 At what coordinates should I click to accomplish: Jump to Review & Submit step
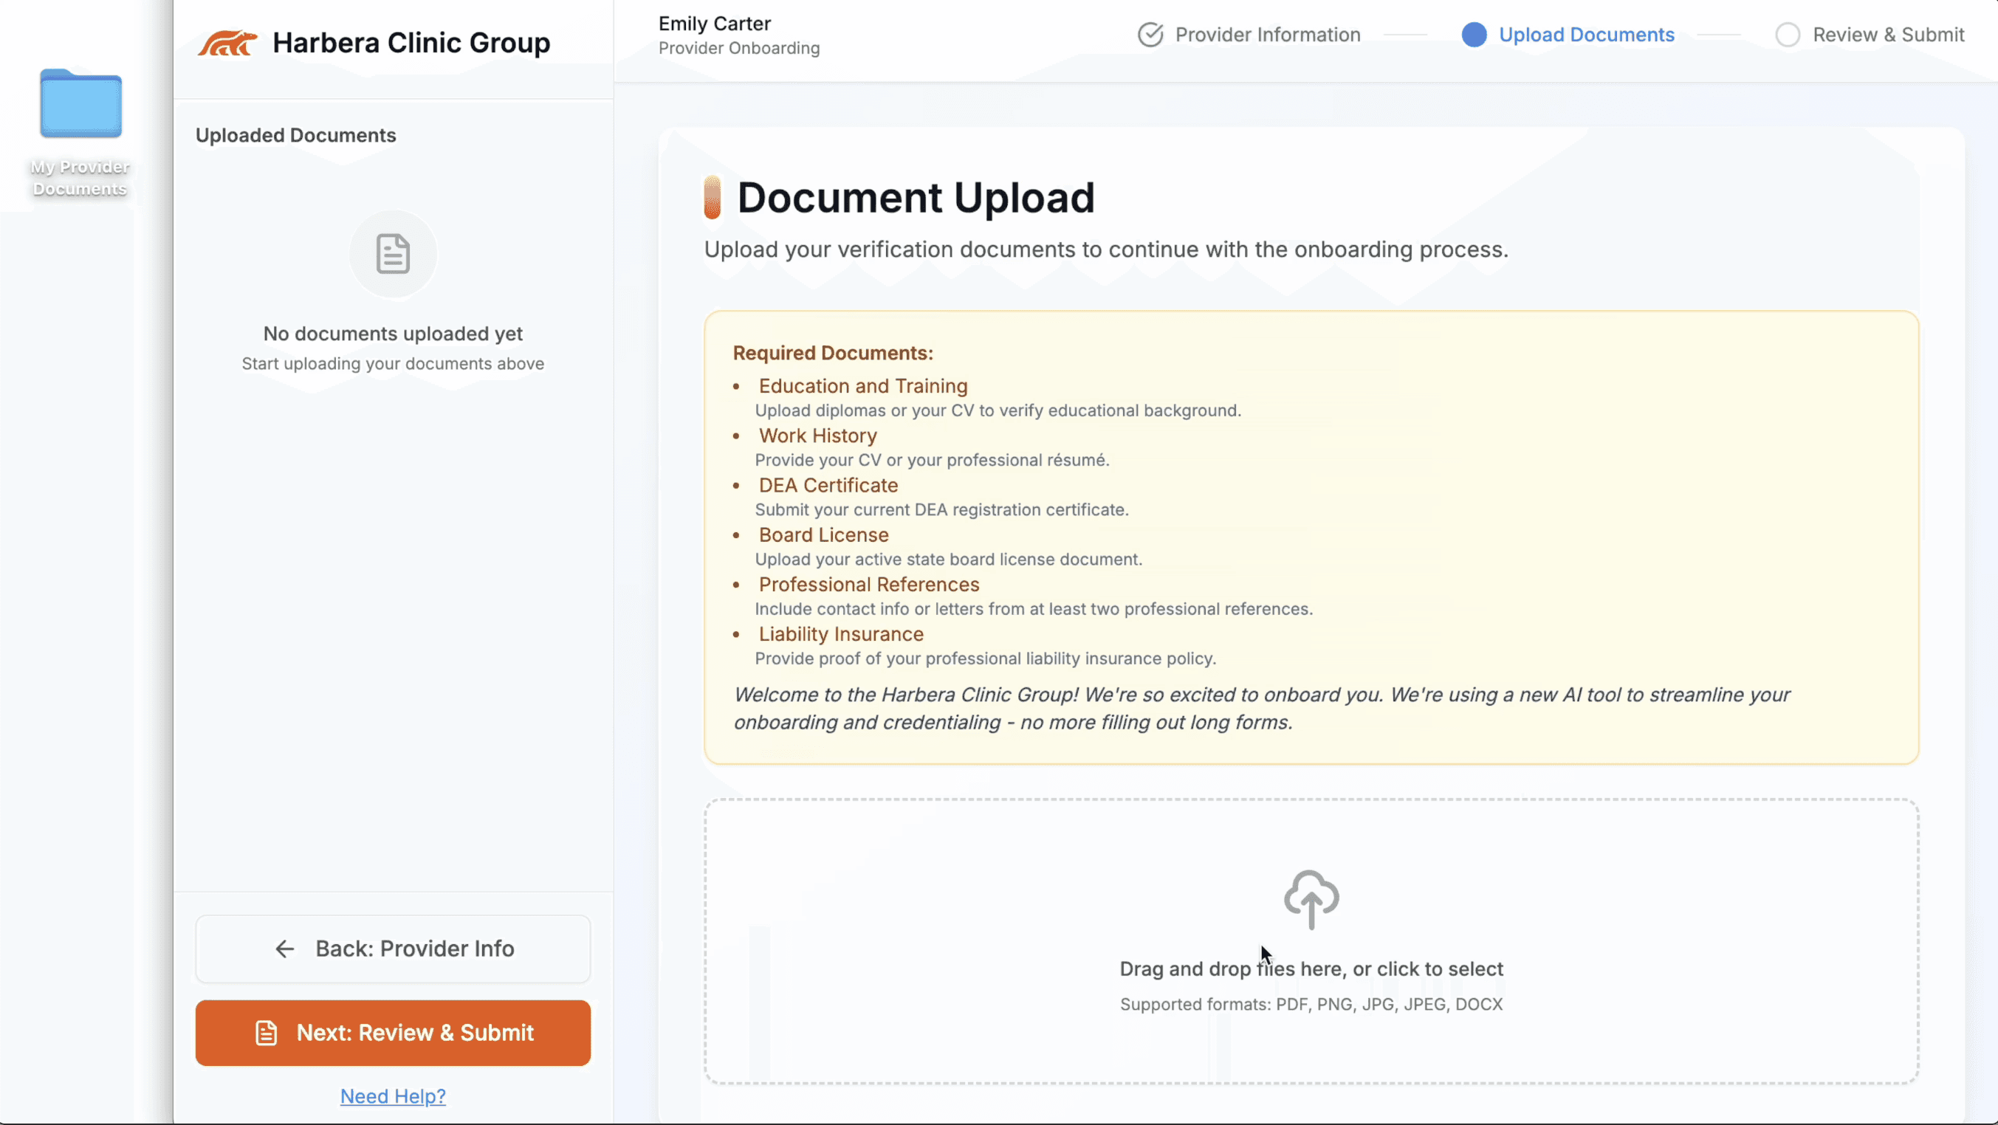pos(1888,35)
